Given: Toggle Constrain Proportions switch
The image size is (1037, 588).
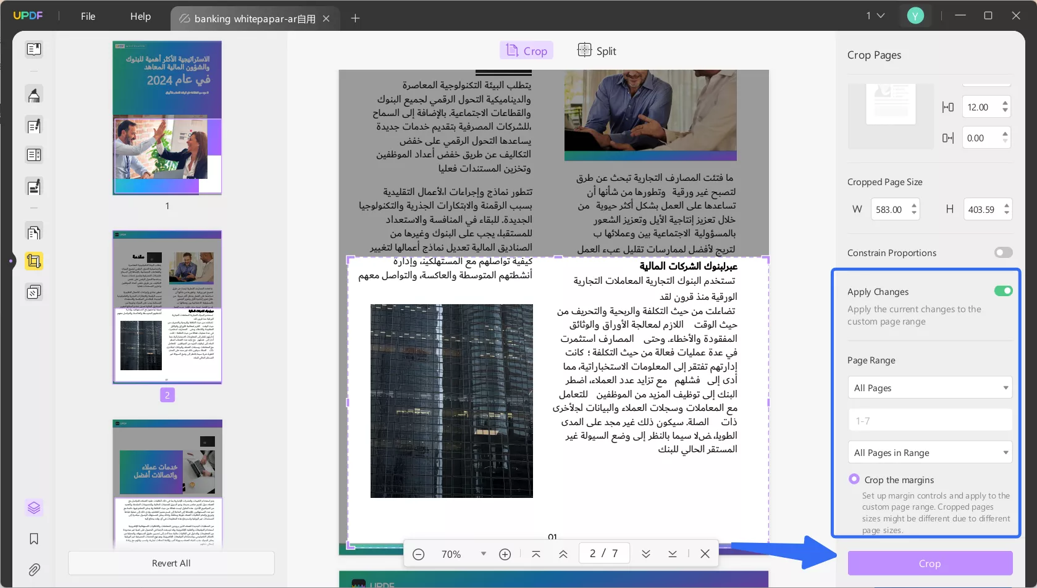Looking at the screenshot, I should click(1002, 252).
